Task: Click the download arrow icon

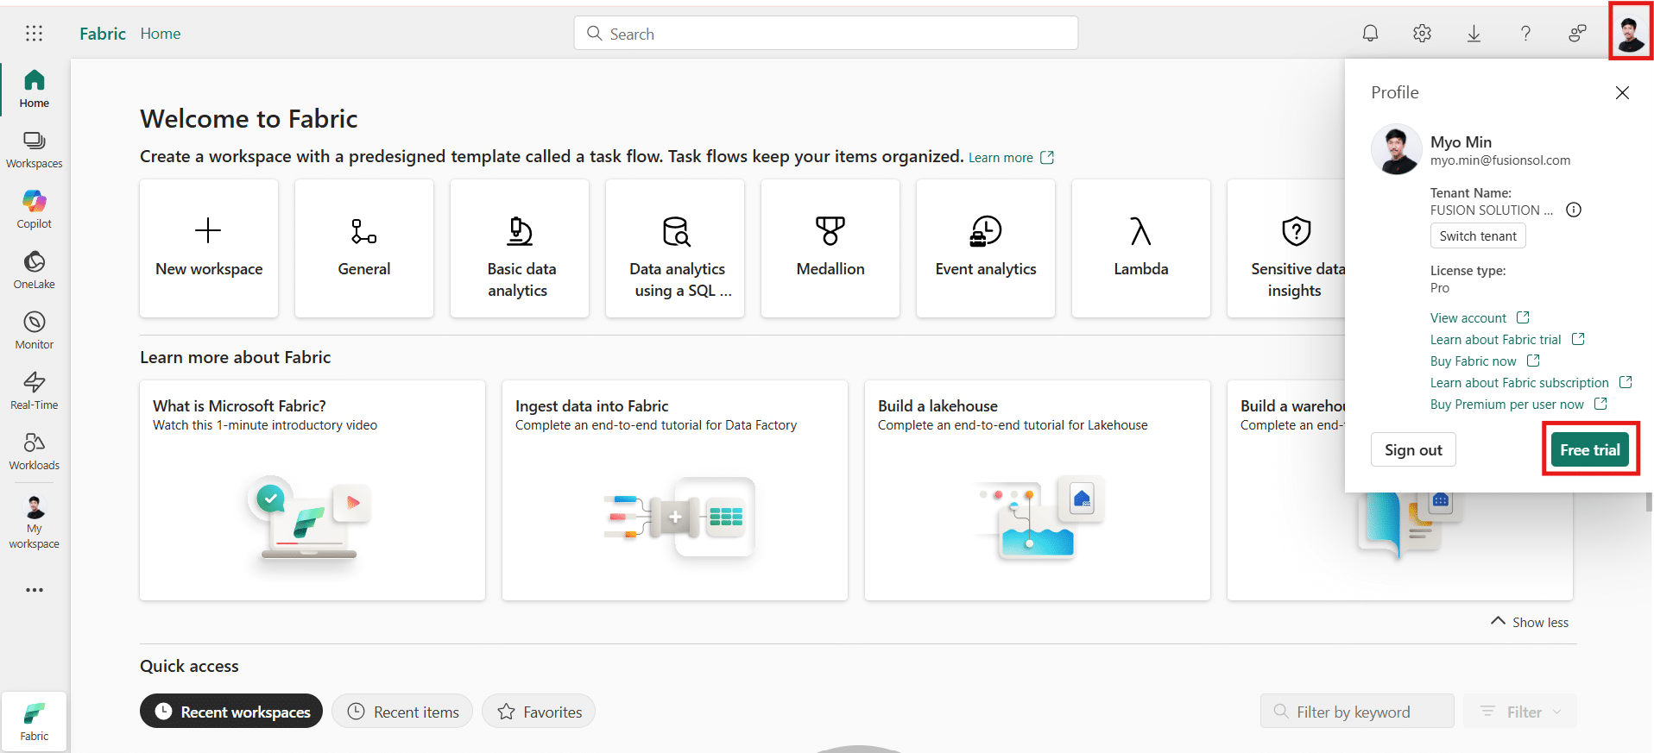Action: click(x=1474, y=34)
